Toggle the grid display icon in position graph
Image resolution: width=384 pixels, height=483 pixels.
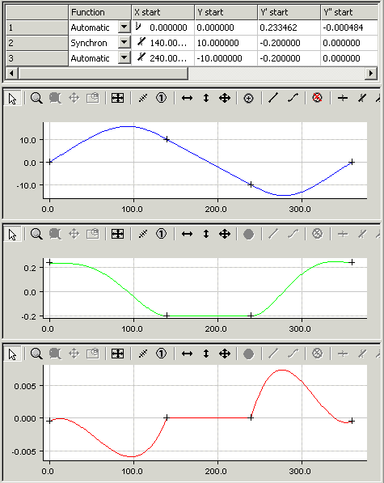point(117,98)
